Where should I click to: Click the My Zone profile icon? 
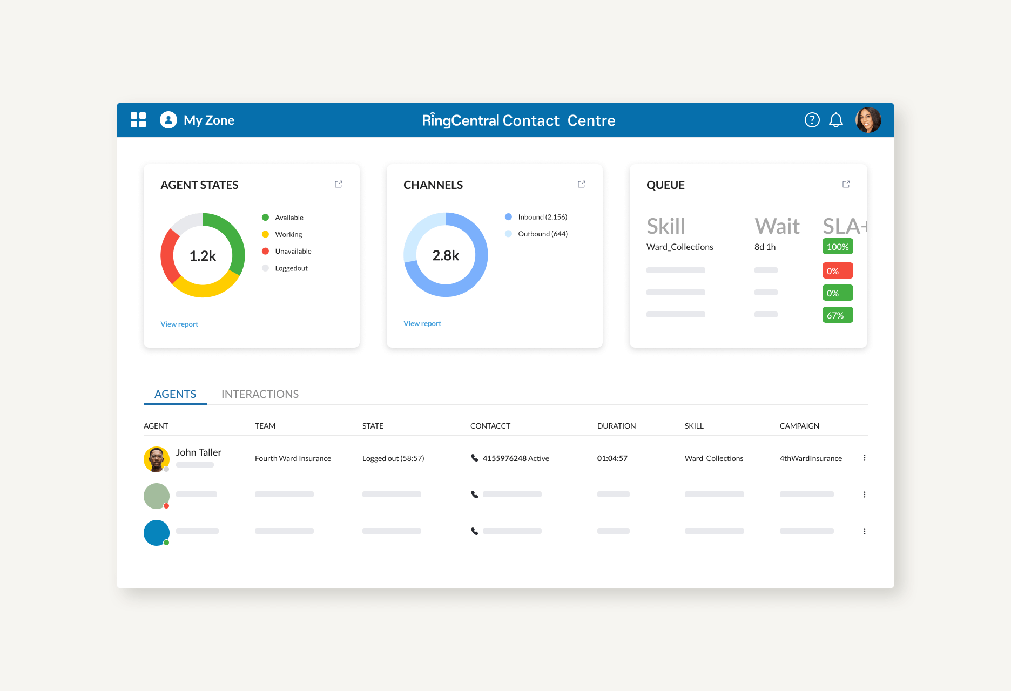click(168, 120)
